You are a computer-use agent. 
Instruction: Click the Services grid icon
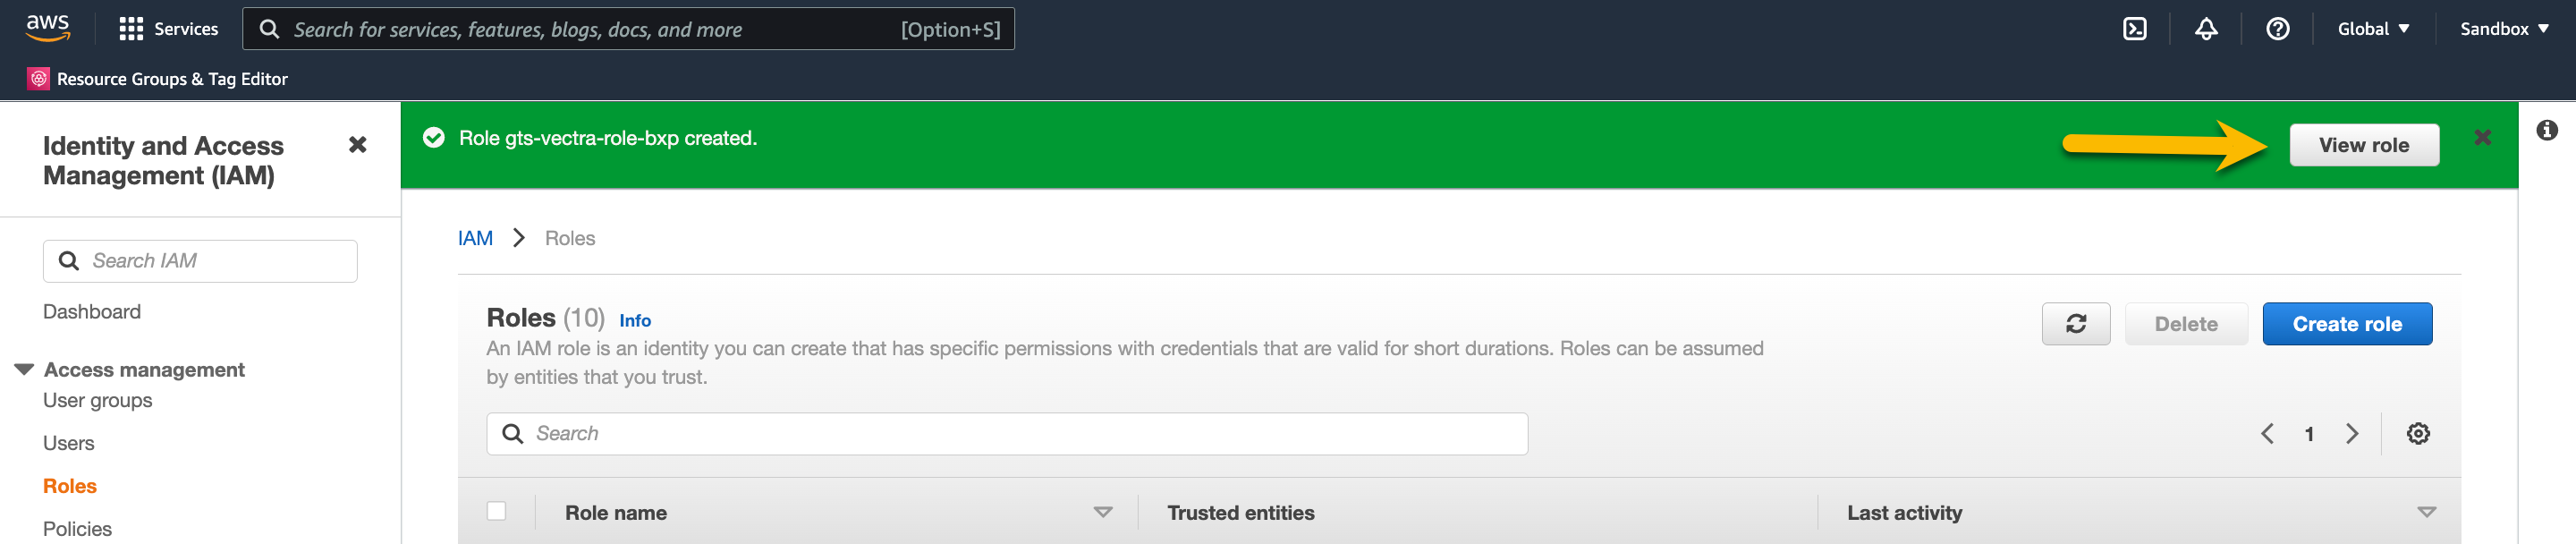click(x=131, y=29)
